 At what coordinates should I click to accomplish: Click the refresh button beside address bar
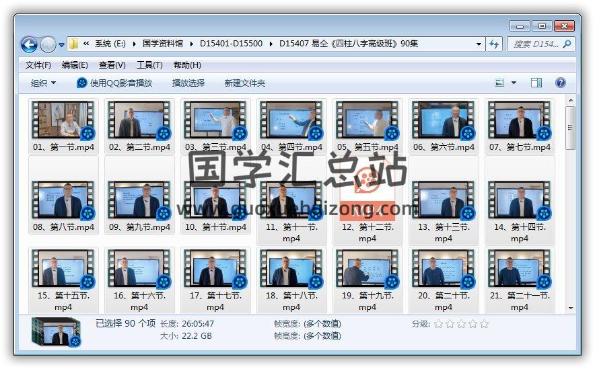pyautogui.click(x=494, y=44)
